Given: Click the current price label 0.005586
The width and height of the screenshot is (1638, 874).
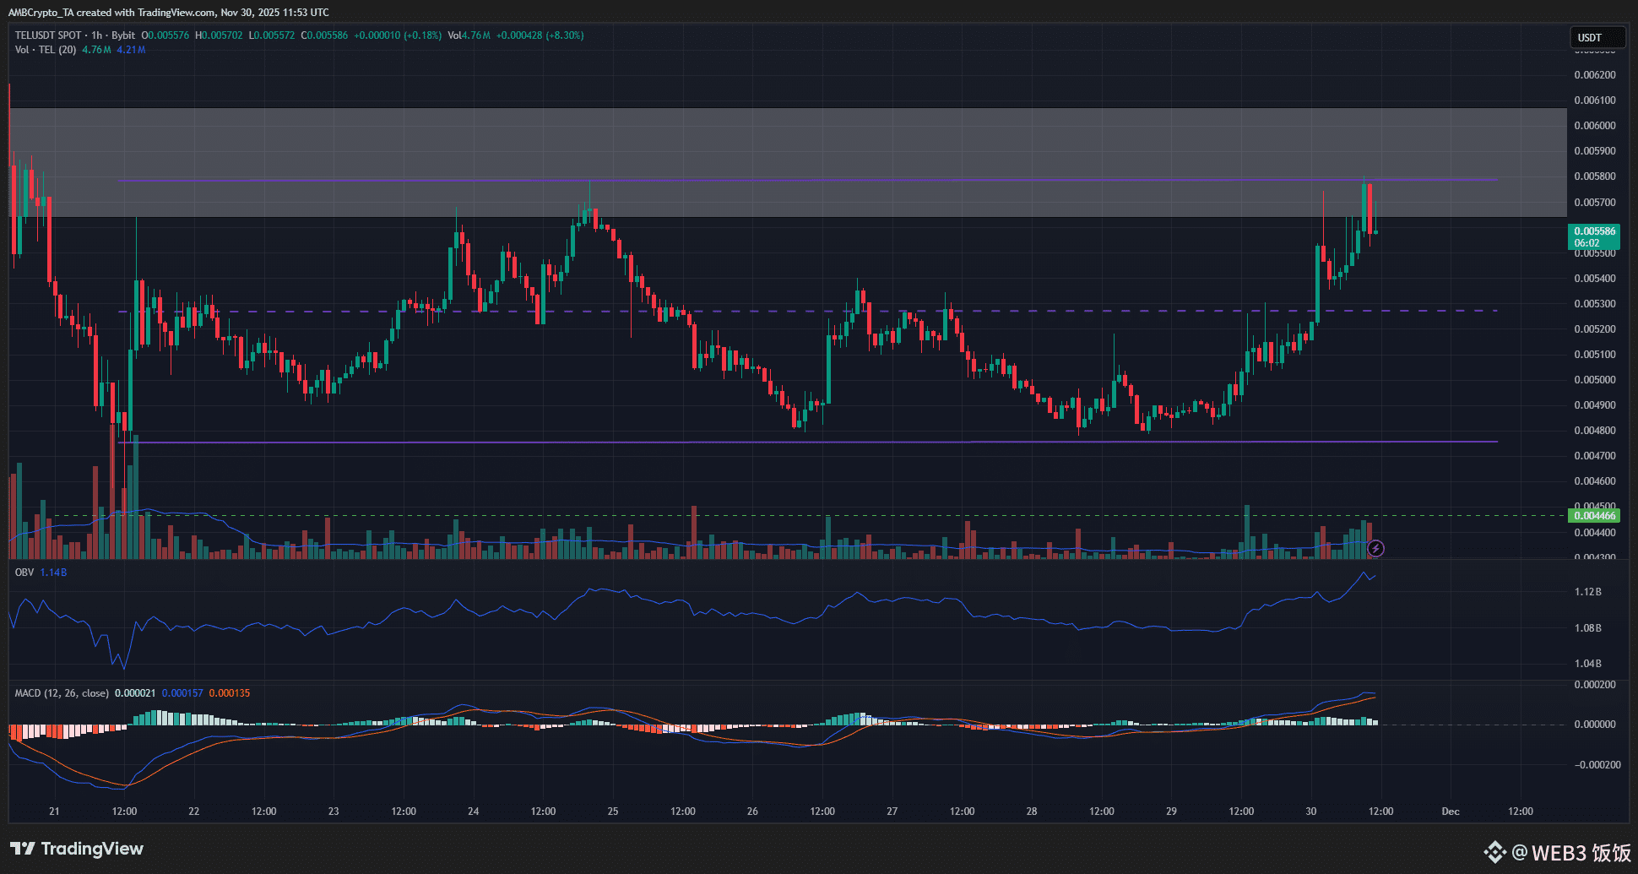Looking at the screenshot, I should 1597,231.
